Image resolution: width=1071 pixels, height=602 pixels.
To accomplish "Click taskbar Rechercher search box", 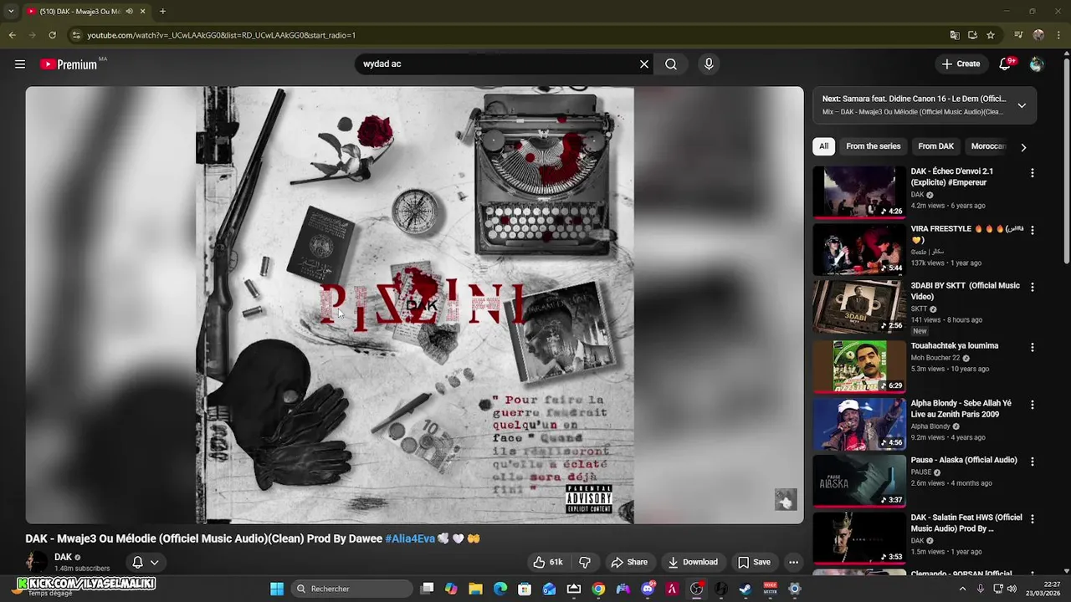I will pos(352,589).
